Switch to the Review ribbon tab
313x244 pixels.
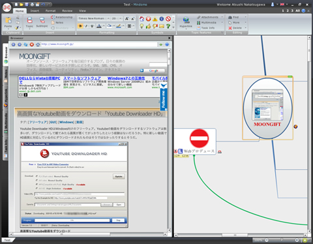coord(67,10)
